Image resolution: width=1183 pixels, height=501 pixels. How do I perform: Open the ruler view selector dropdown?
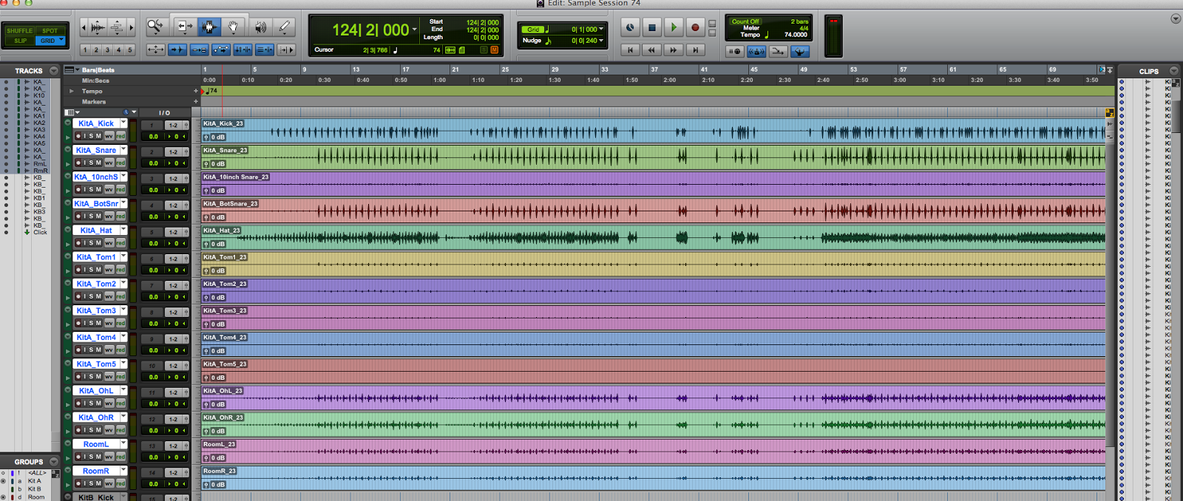(x=73, y=69)
